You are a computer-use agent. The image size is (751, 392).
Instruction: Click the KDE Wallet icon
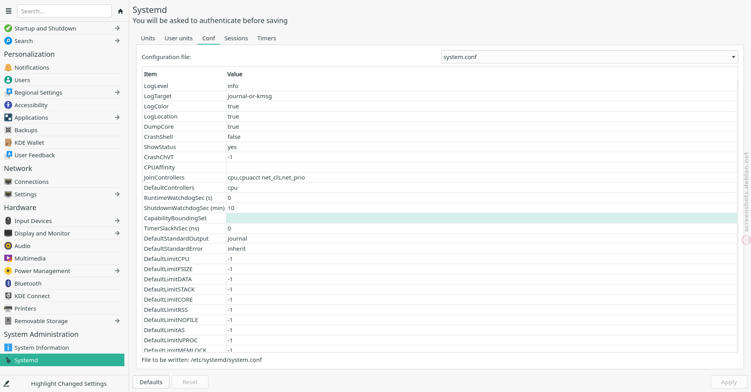point(8,142)
